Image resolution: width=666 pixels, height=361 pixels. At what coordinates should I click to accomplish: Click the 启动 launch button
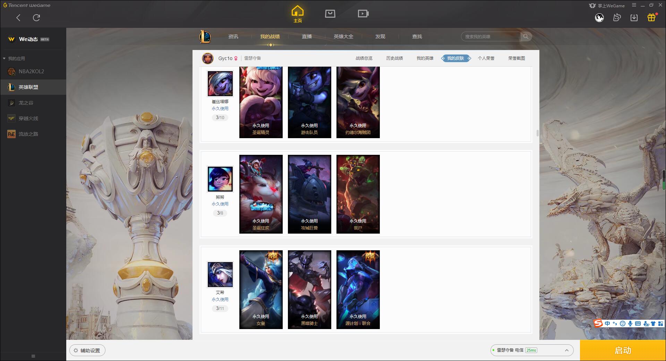pyautogui.click(x=623, y=350)
